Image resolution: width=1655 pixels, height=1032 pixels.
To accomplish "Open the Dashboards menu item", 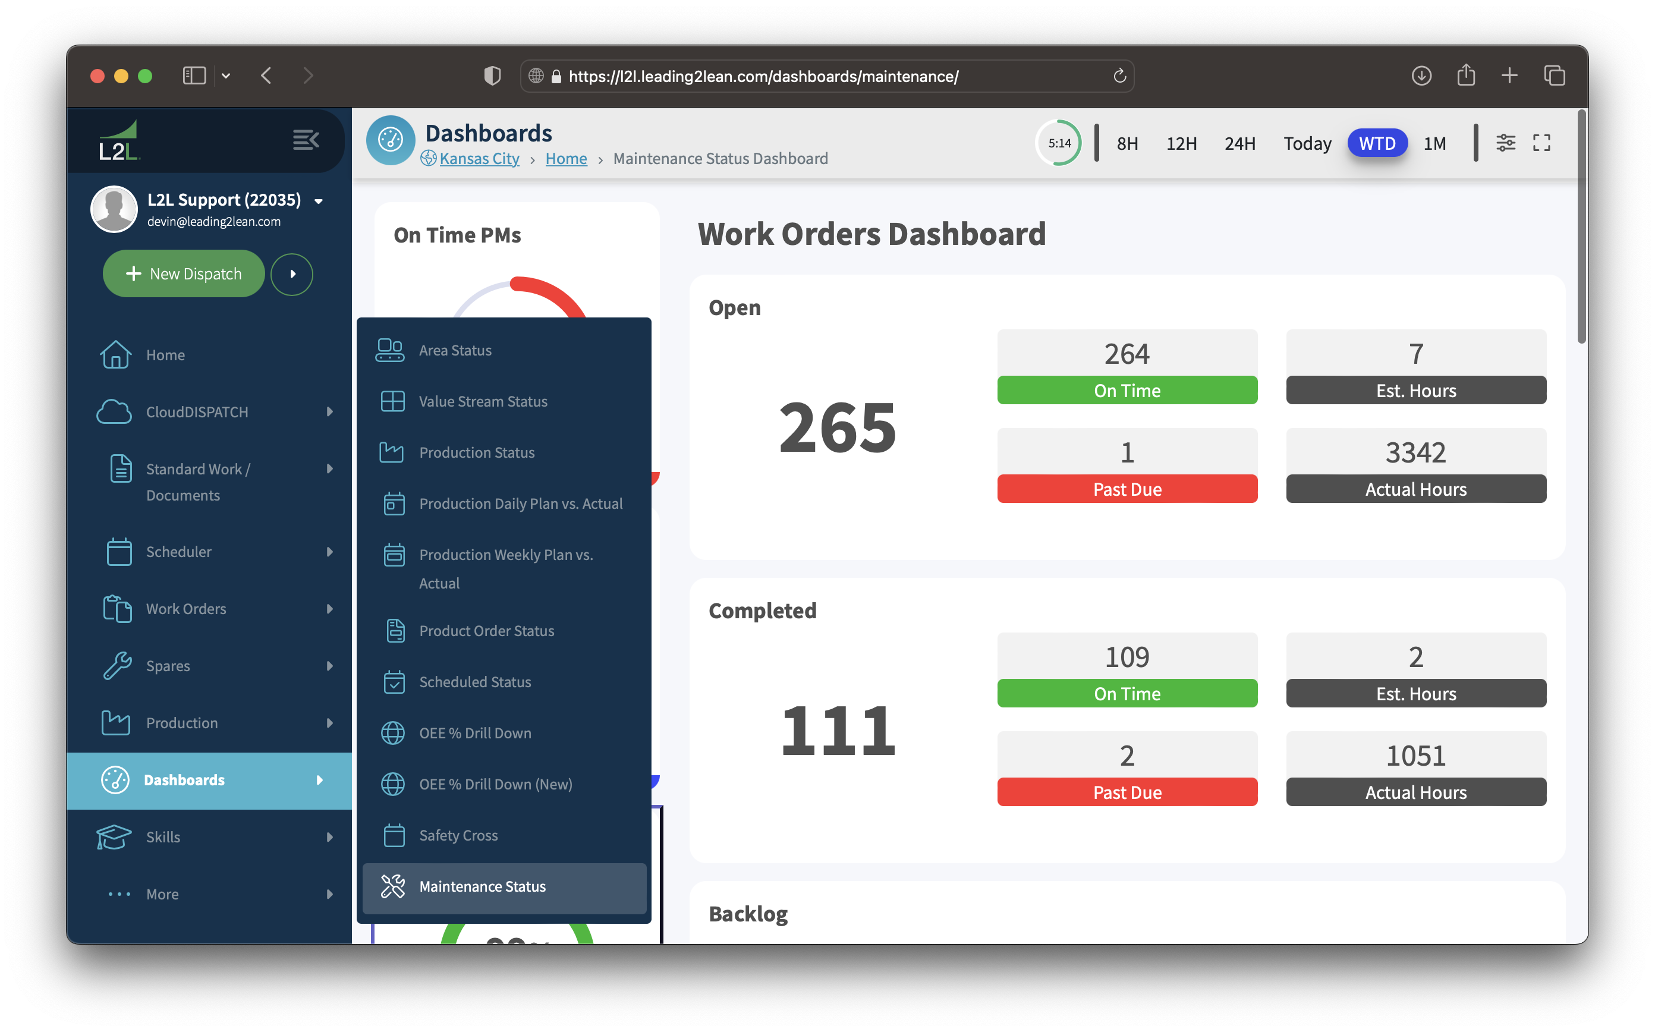I will click(x=209, y=779).
